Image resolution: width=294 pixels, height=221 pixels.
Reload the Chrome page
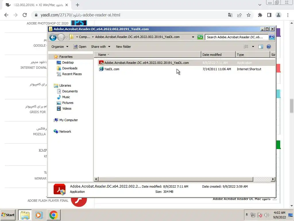click(25, 15)
